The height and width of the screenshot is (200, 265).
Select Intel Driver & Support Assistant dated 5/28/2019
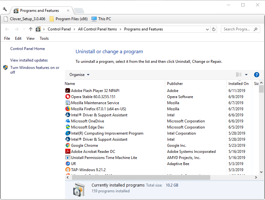point(99,139)
